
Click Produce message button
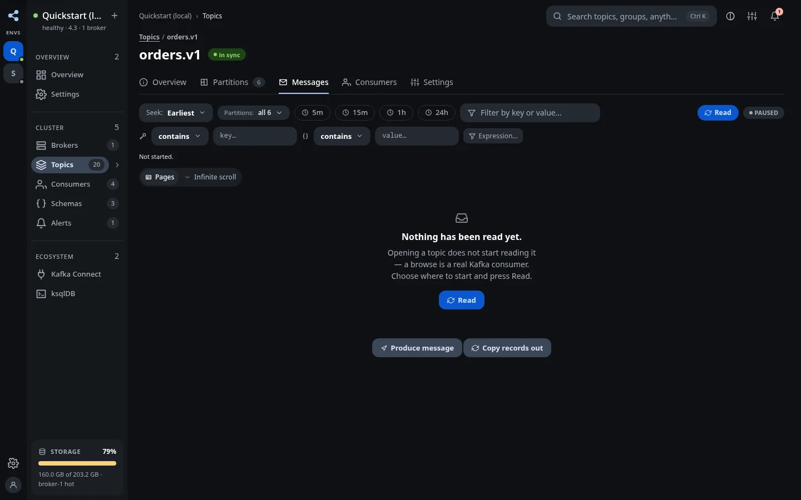pyautogui.click(x=417, y=348)
